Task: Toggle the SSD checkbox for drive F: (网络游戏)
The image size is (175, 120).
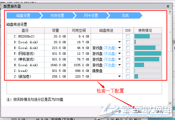Action: [x=128, y=54]
